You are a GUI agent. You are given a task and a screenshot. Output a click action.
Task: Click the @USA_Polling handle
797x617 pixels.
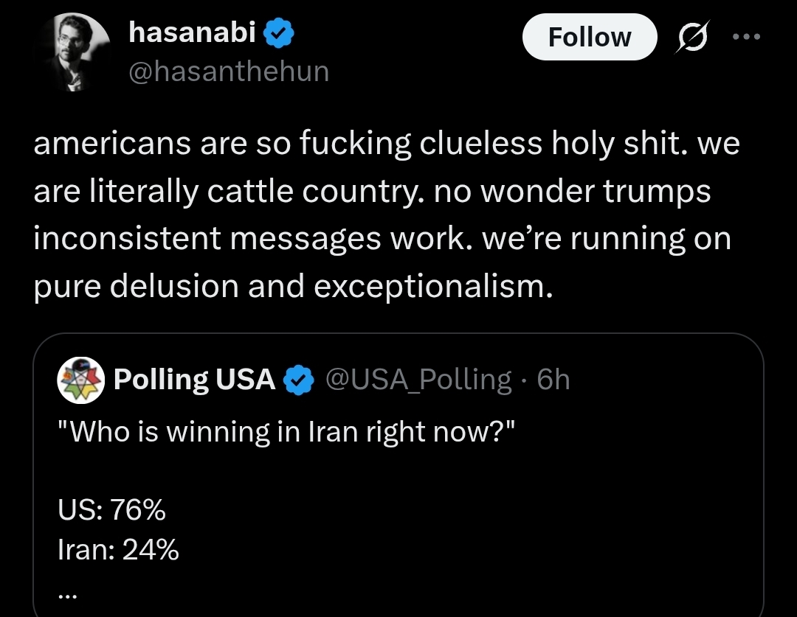(418, 380)
